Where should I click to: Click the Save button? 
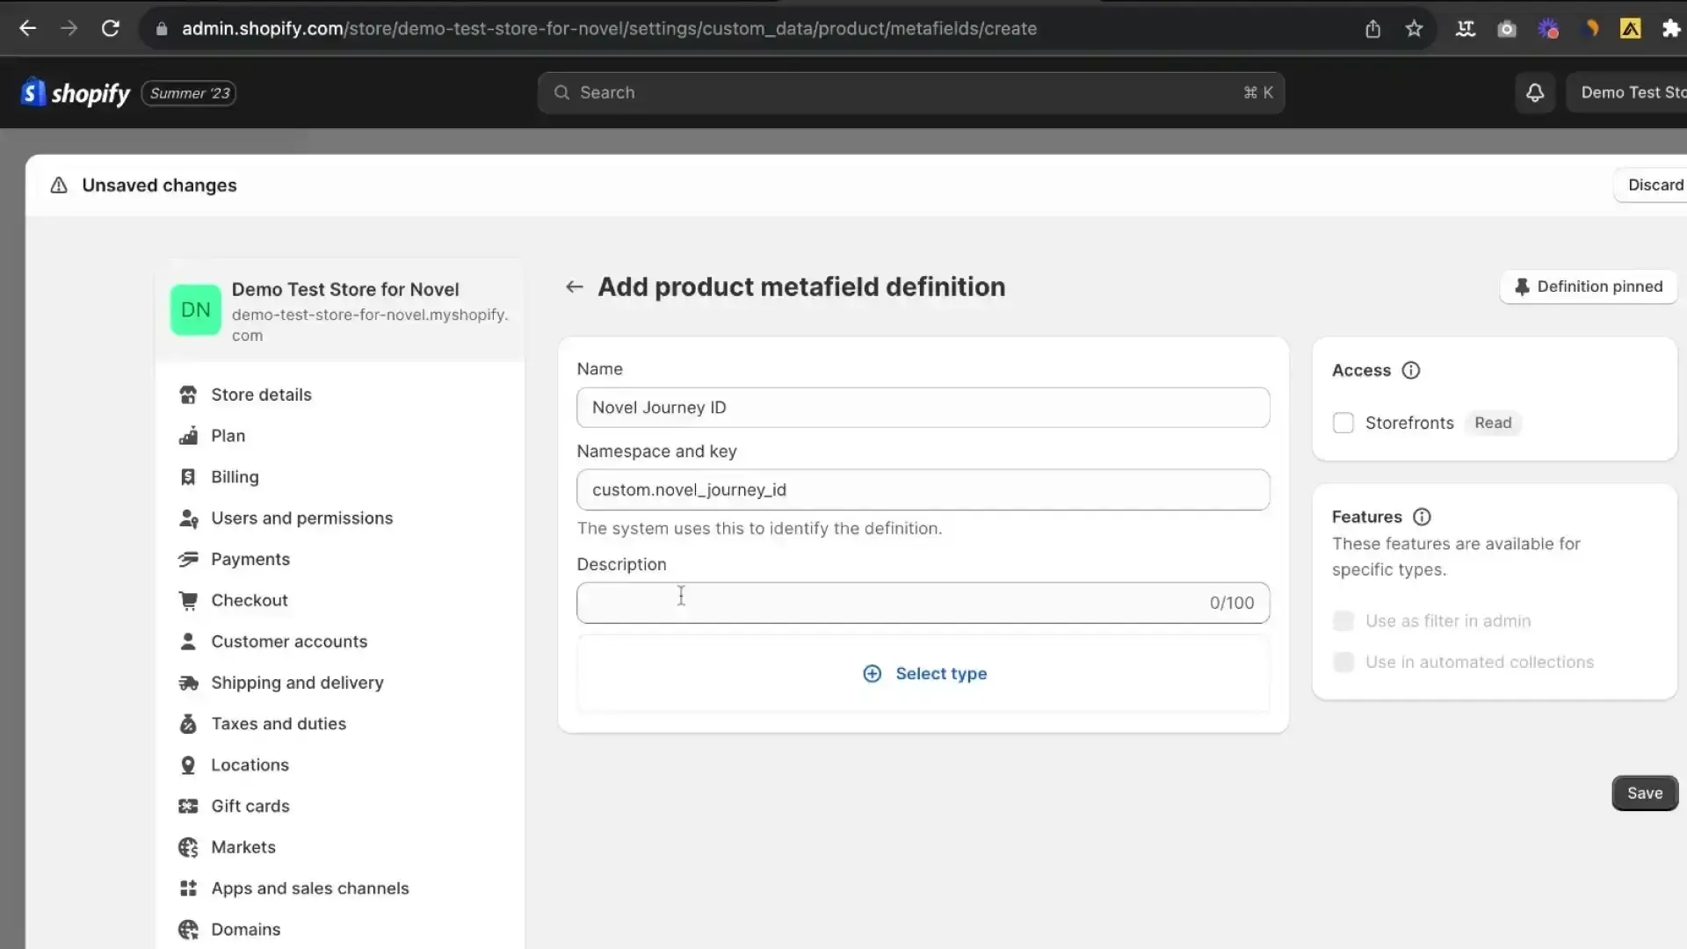[1644, 793]
